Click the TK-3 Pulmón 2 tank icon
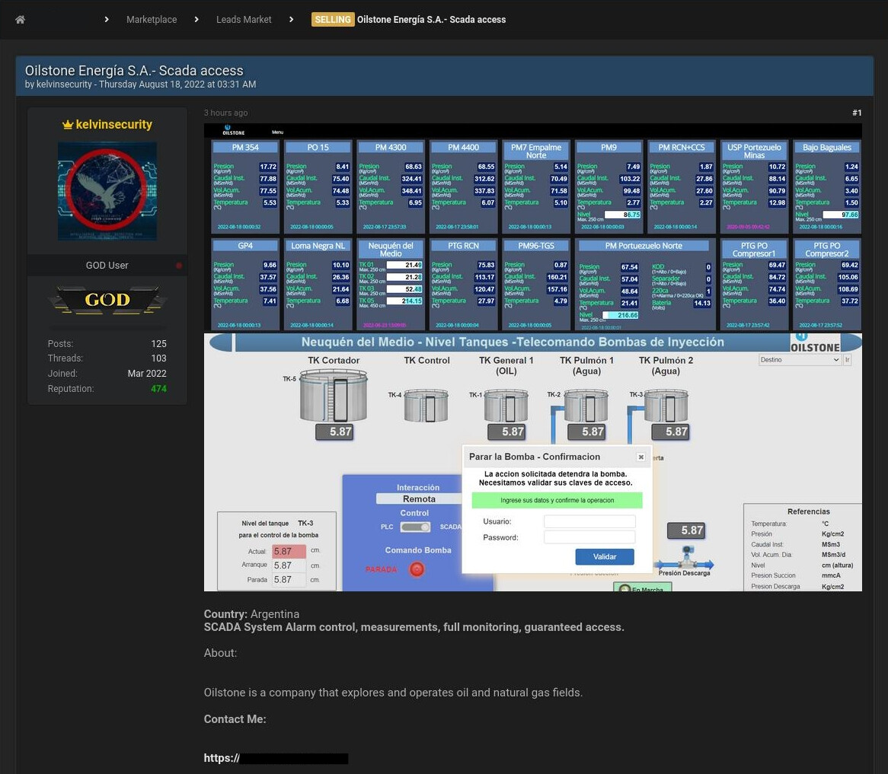The height and width of the screenshot is (774, 888). tap(666, 405)
